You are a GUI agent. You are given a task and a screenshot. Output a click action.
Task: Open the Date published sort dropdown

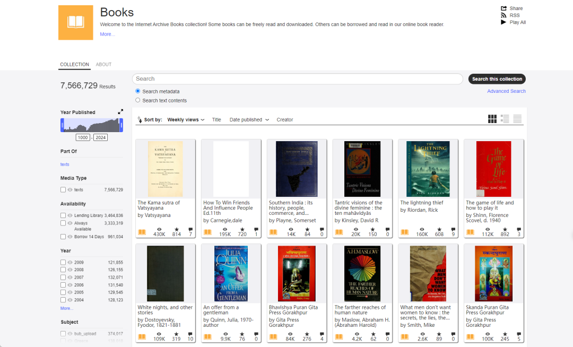tap(249, 119)
